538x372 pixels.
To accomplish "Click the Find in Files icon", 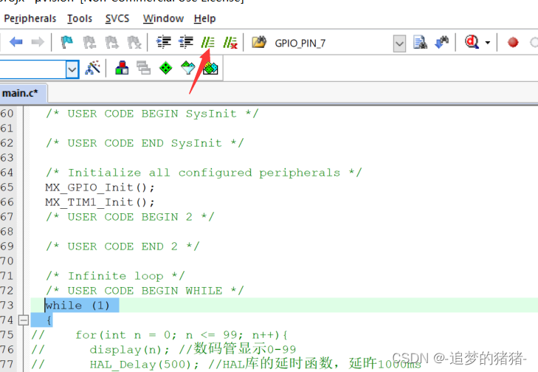I will [x=259, y=42].
